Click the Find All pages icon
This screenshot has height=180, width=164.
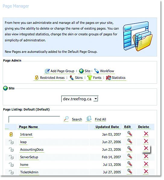(89, 119)
